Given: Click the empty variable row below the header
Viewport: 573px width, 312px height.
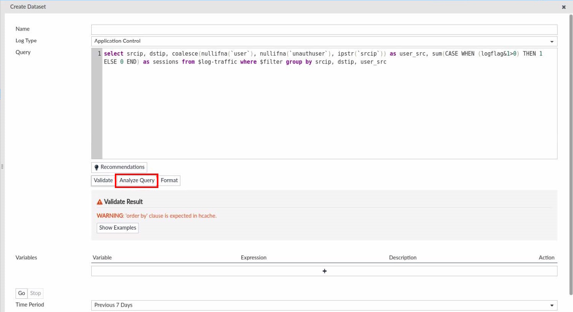Looking at the screenshot, I should pos(189,271).
